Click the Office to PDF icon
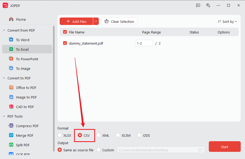This screenshot has height=159, width=245. (11, 88)
